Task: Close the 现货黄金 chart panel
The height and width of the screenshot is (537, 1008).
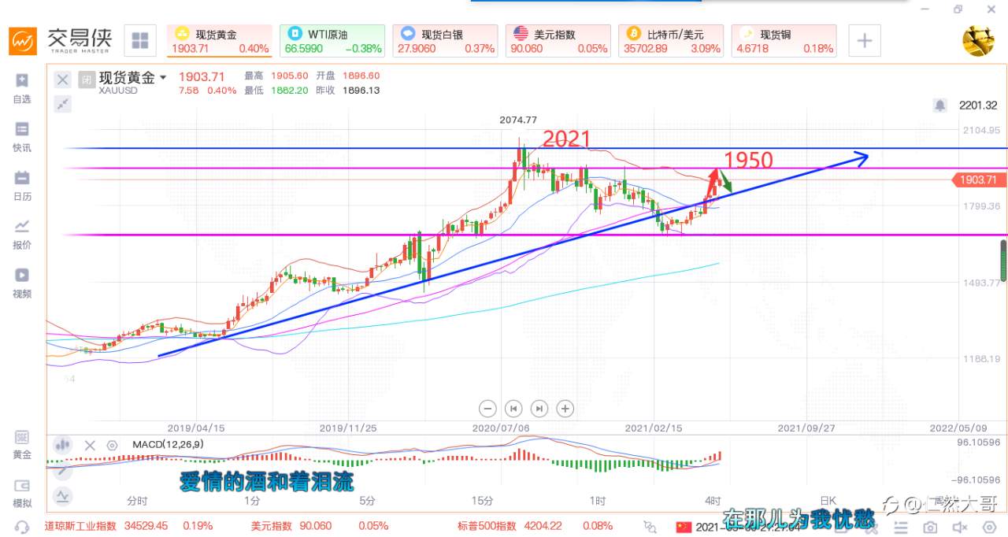Action: click(x=63, y=79)
